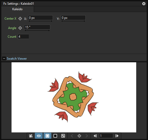Viewport: 148px width, 140px height.
Task: Click the Angle slider under 15°
Action: 37,30
